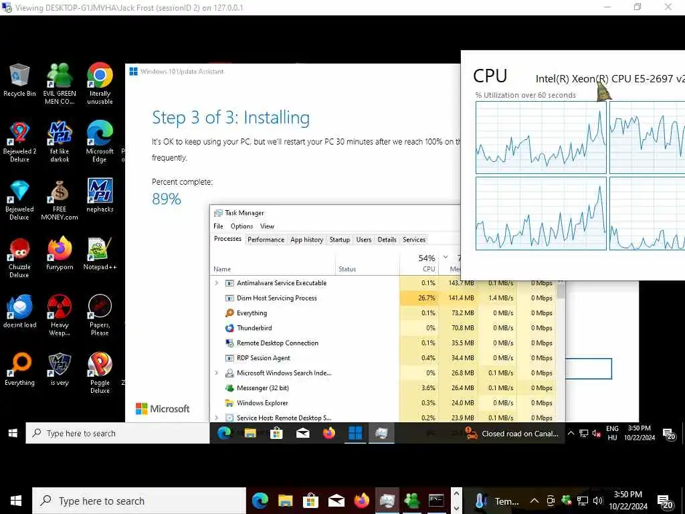Open File Explorer on the remote session taskbar
The height and width of the screenshot is (514, 685).
(250, 433)
